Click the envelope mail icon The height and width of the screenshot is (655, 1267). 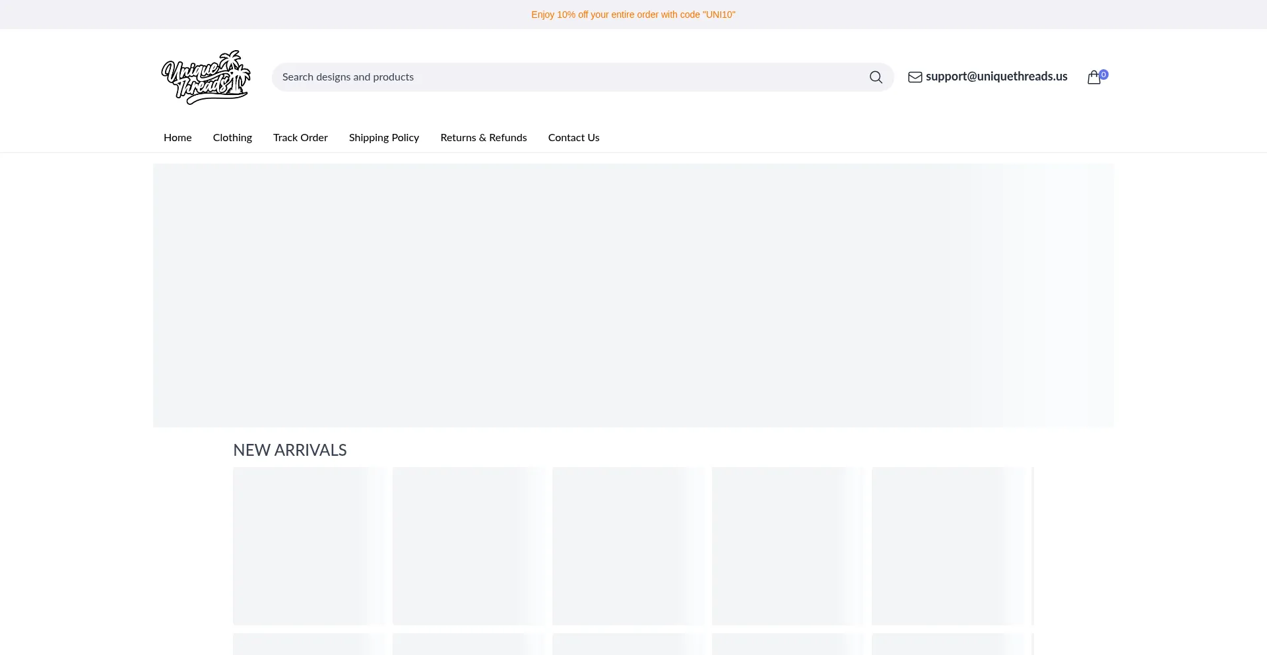(915, 77)
